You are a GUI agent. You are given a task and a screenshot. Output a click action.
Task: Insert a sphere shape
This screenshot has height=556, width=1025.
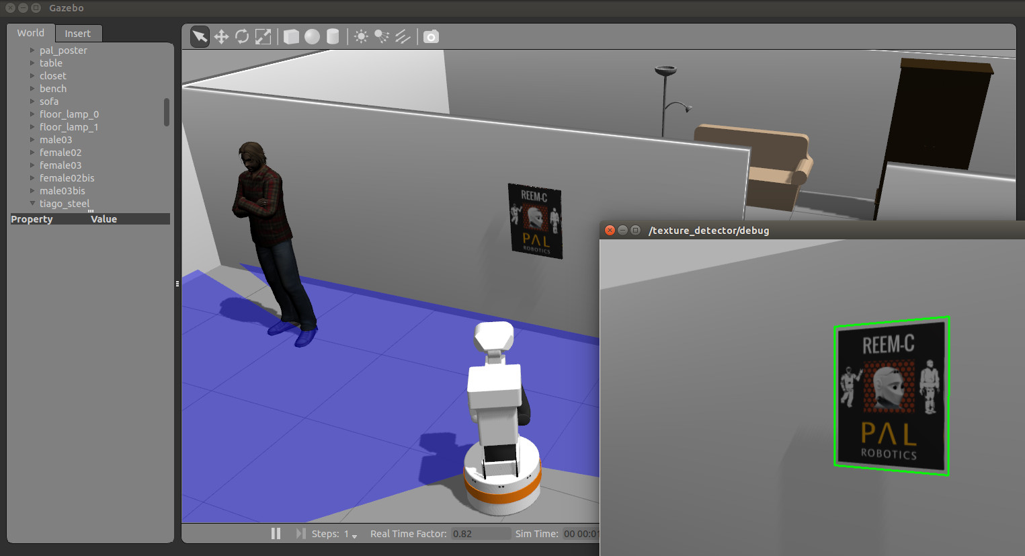click(x=312, y=36)
